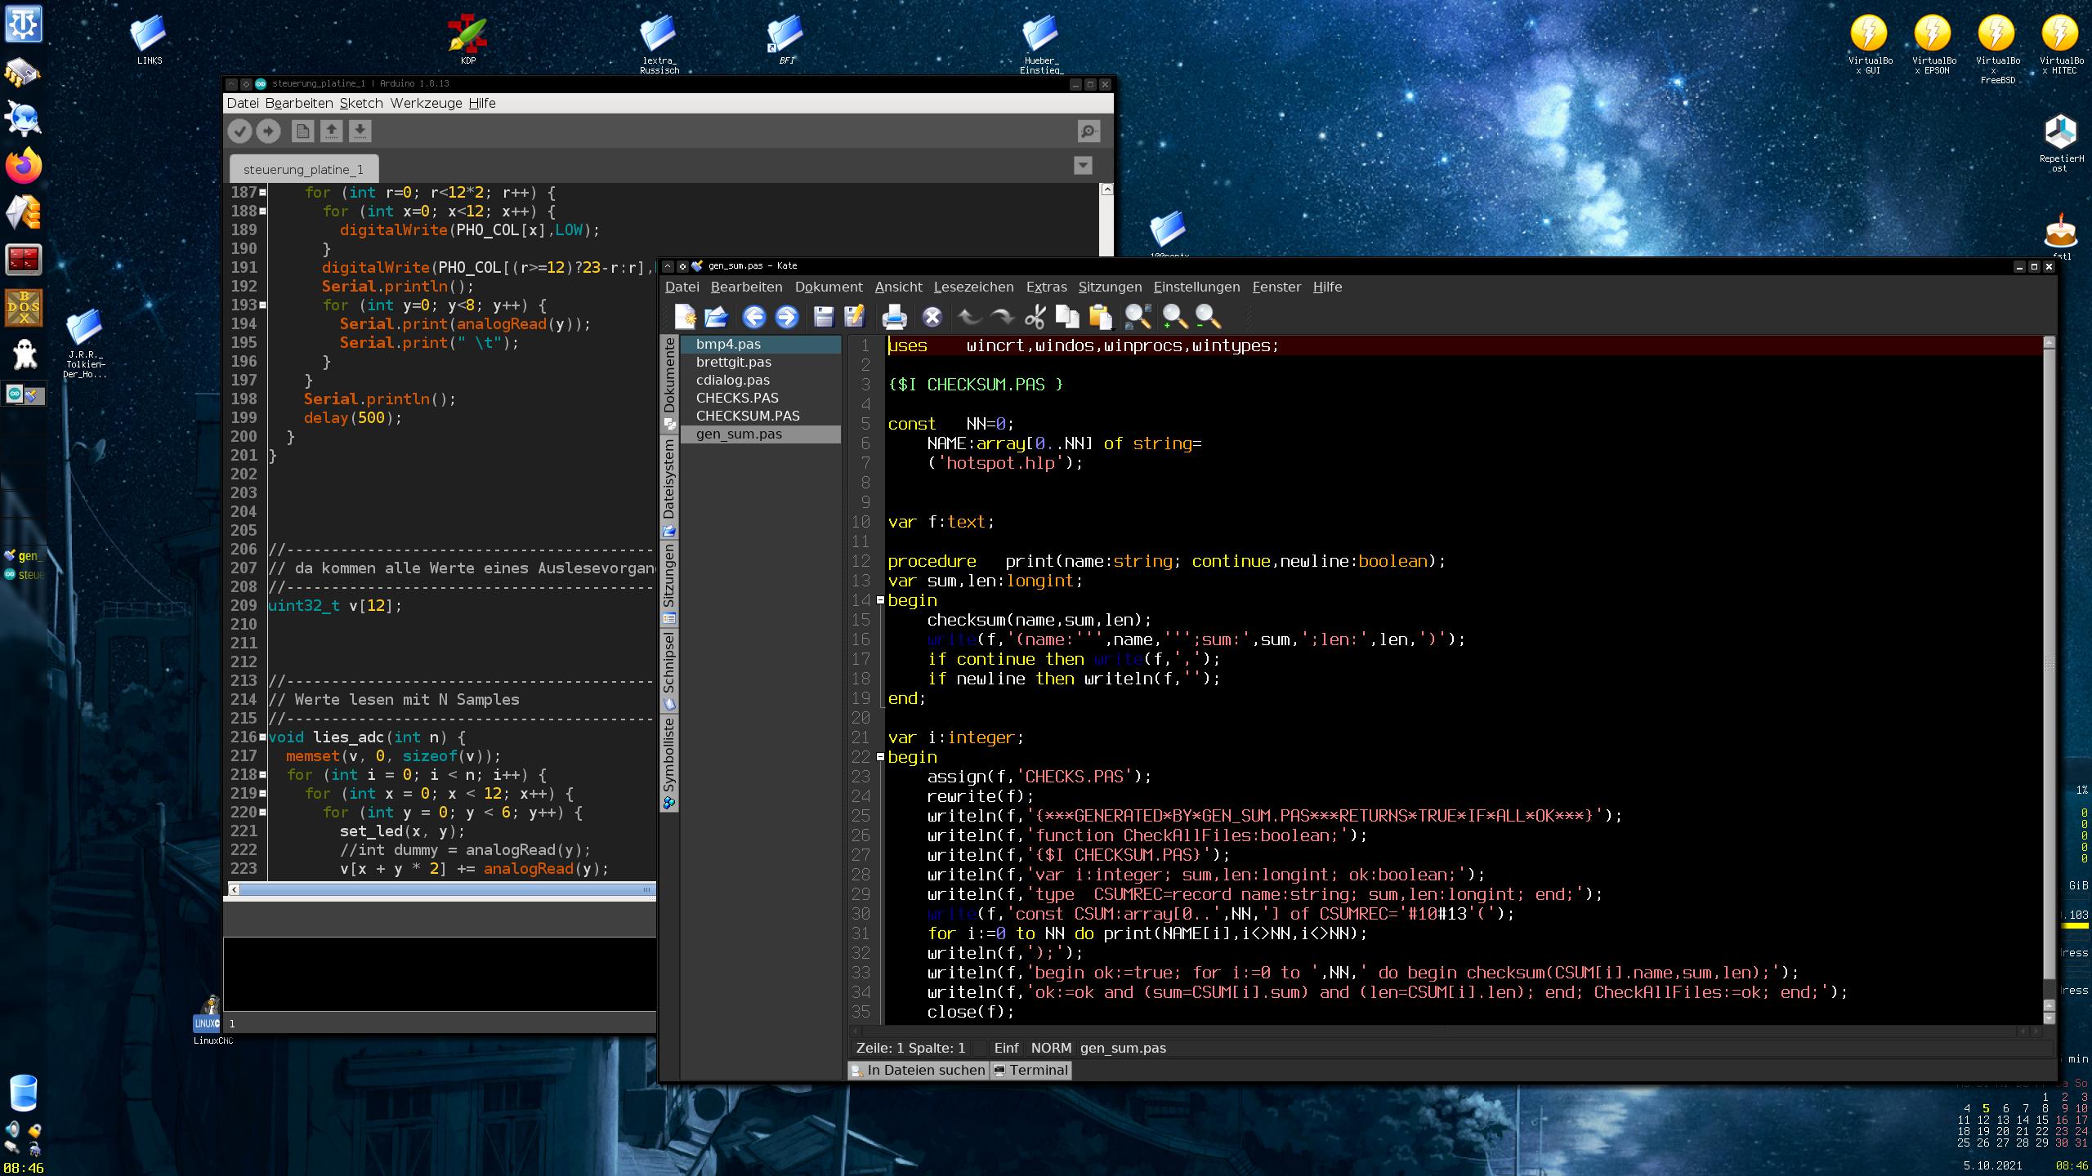The image size is (2092, 1176).
Task: Click the Save As floppy-with-pencil icon in Kate
Action: pyautogui.click(x=855, y=317)
